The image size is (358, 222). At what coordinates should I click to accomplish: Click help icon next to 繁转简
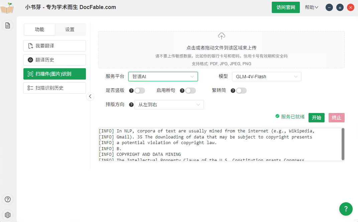pos(233,91)
